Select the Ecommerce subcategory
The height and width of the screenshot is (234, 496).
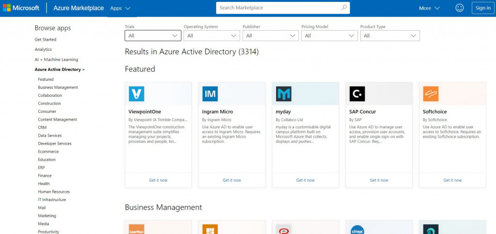48,152
